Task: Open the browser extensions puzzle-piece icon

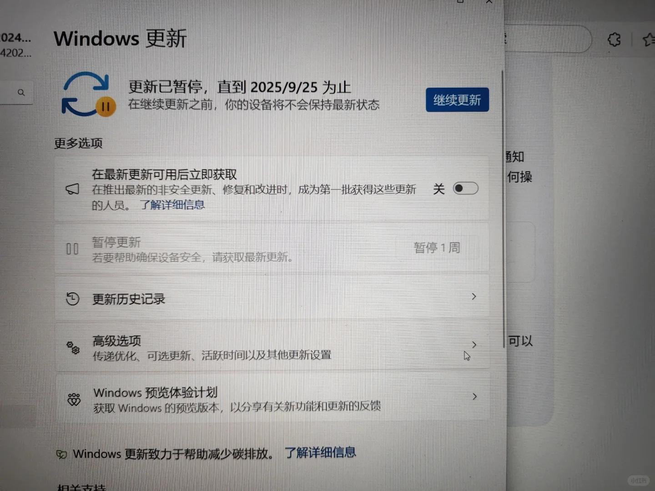Action: [614, 40]
